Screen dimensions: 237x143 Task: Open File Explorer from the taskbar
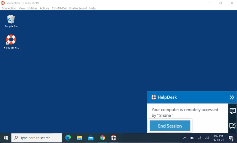point(79,138)
